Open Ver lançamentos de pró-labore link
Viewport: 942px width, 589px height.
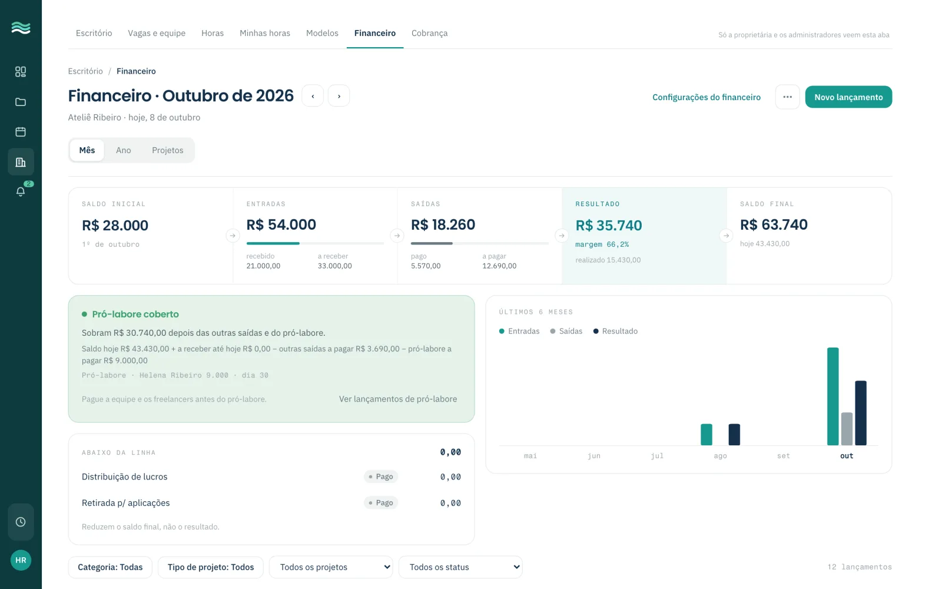click(398, 399)
